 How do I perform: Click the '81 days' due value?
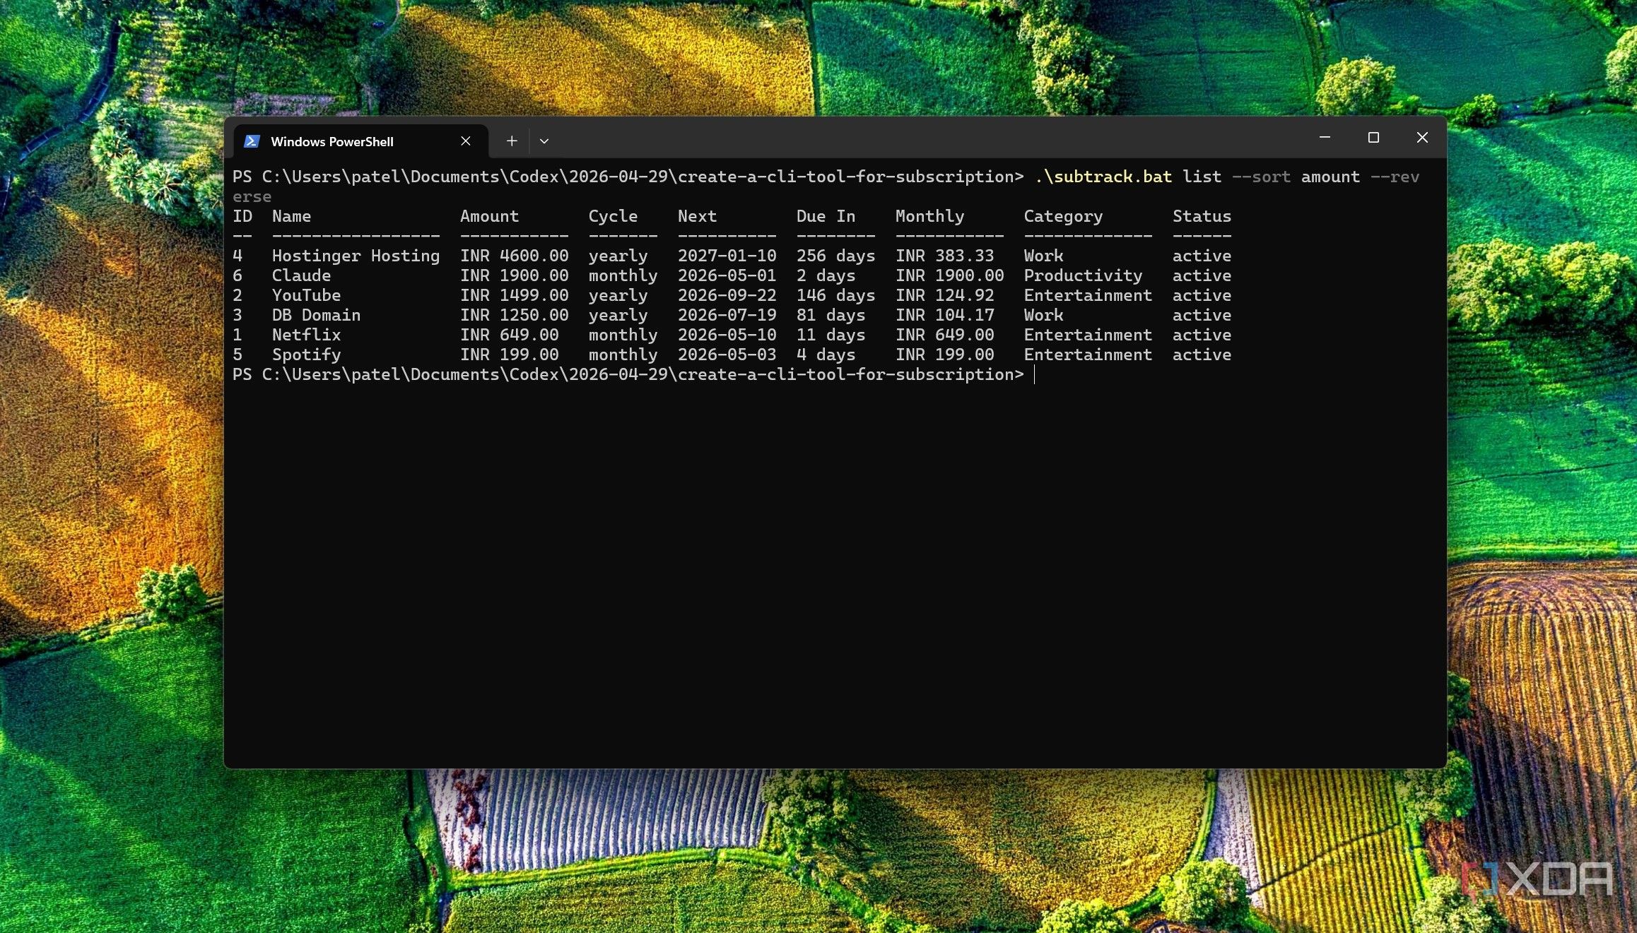[831, 315]
